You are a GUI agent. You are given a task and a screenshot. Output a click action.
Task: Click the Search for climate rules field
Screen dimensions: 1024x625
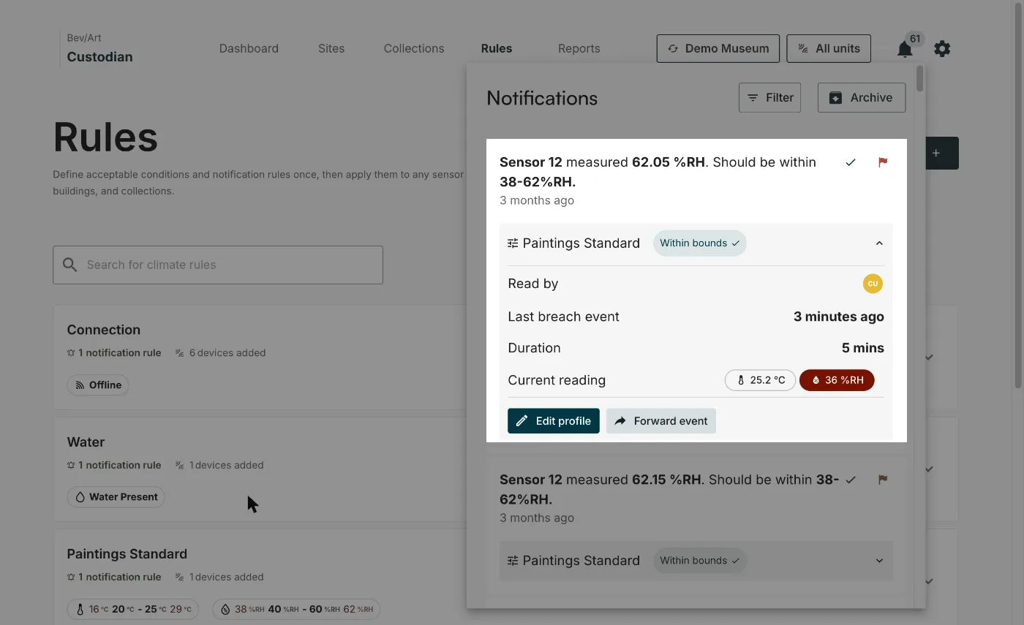coord(218,265)
